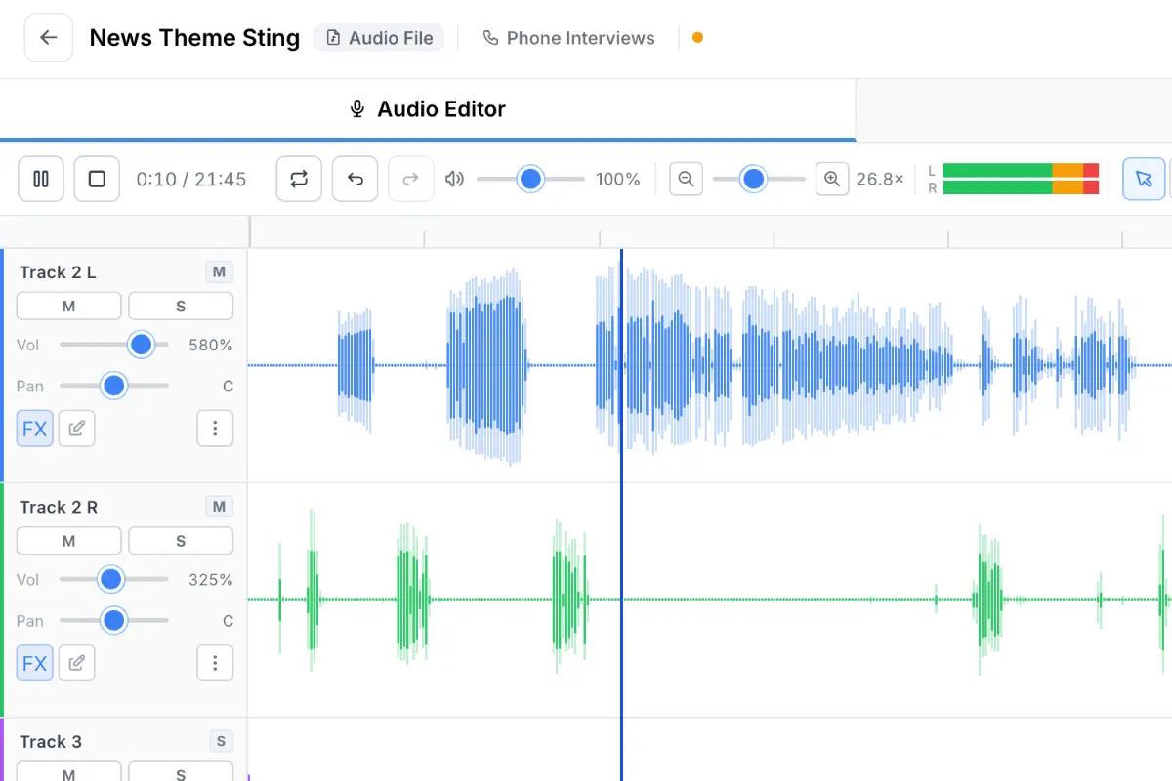Click the 0:10 / 21:45 time display

tap(191, 179)
